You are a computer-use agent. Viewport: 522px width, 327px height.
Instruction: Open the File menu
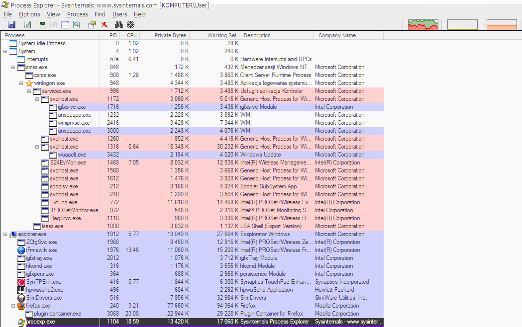pos(7,14)
